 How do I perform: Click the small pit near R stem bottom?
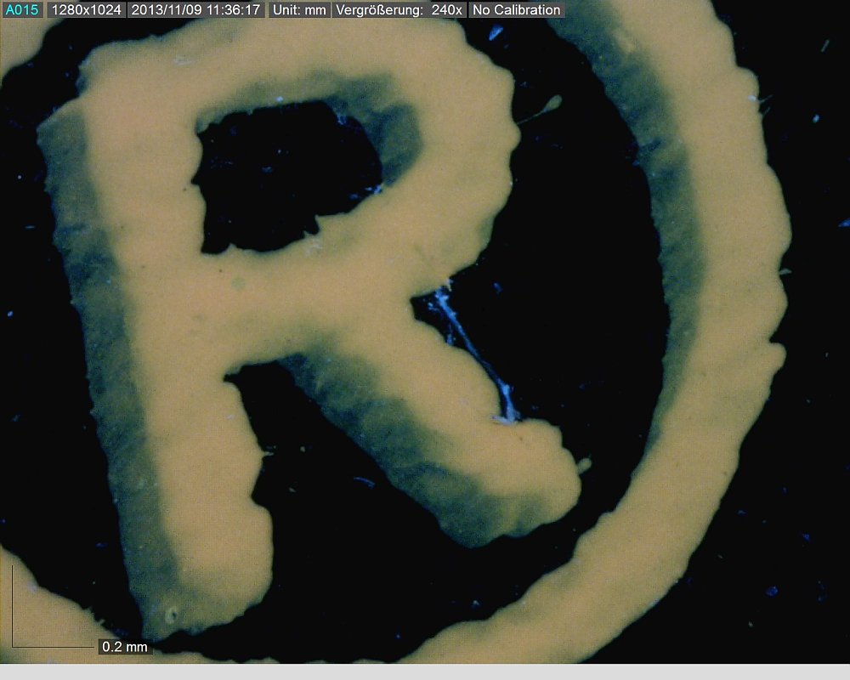(173, 614)
